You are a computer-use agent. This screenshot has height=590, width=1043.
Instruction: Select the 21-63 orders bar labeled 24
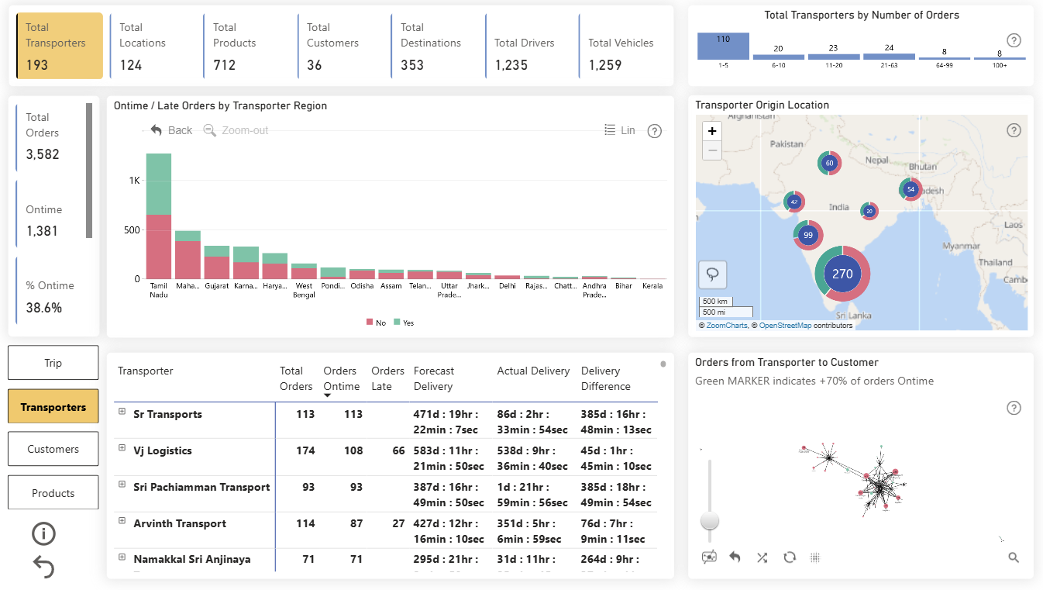pyautogui.click(x=889, y=57)
